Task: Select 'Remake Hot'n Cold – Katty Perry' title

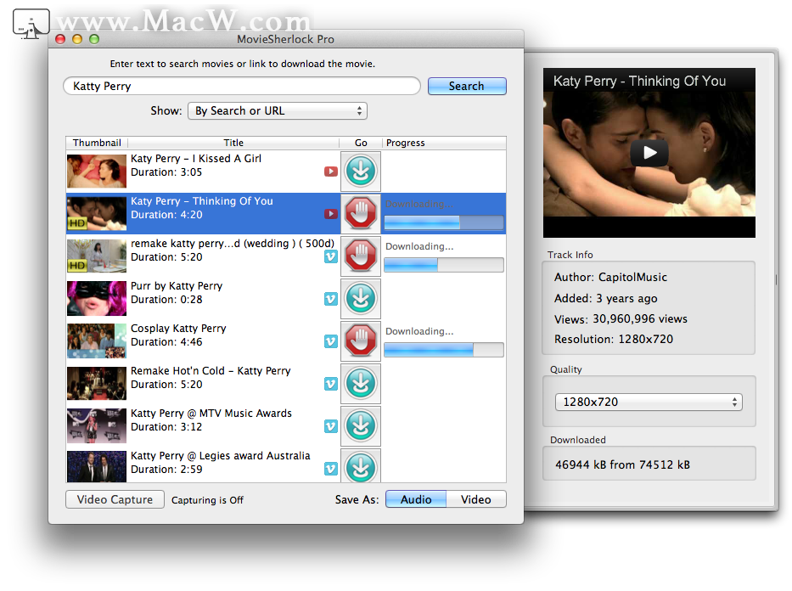Action: coord(211,371)
